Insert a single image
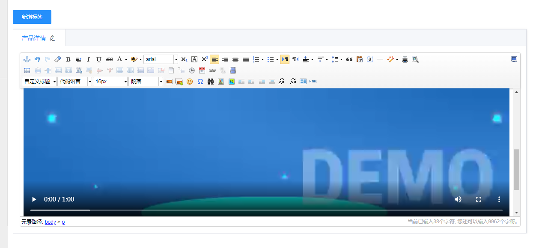Image resolution: width=536 pixels, height=248 pixels. tap(169, 82)
